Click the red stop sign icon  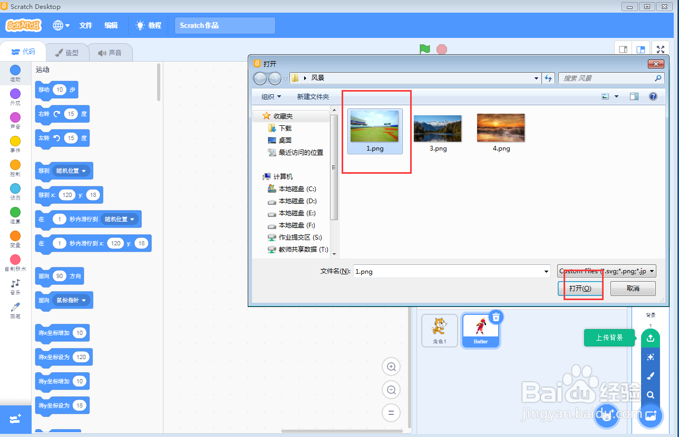442,49
